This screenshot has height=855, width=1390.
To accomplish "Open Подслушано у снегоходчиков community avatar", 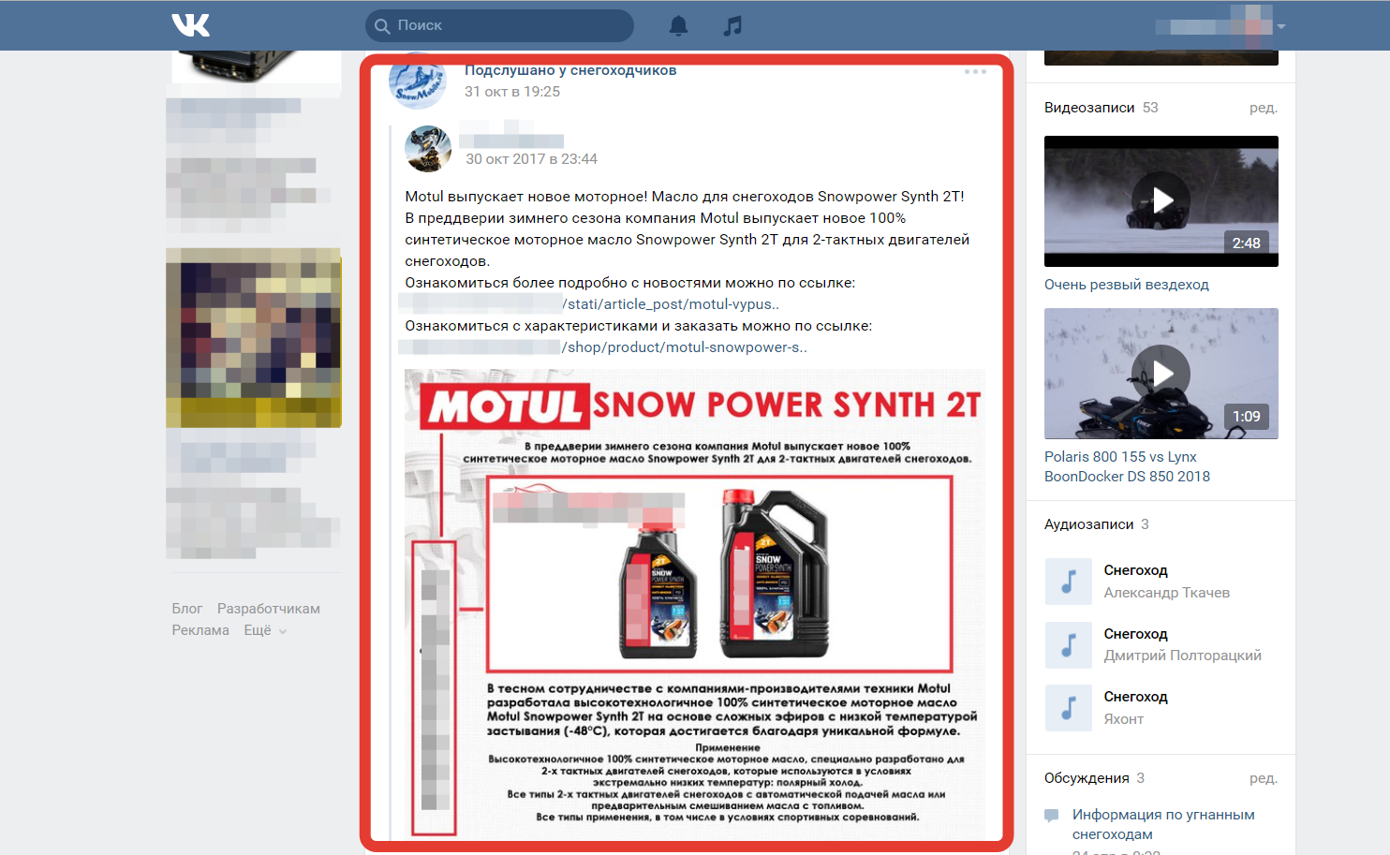I will [418, 81].
